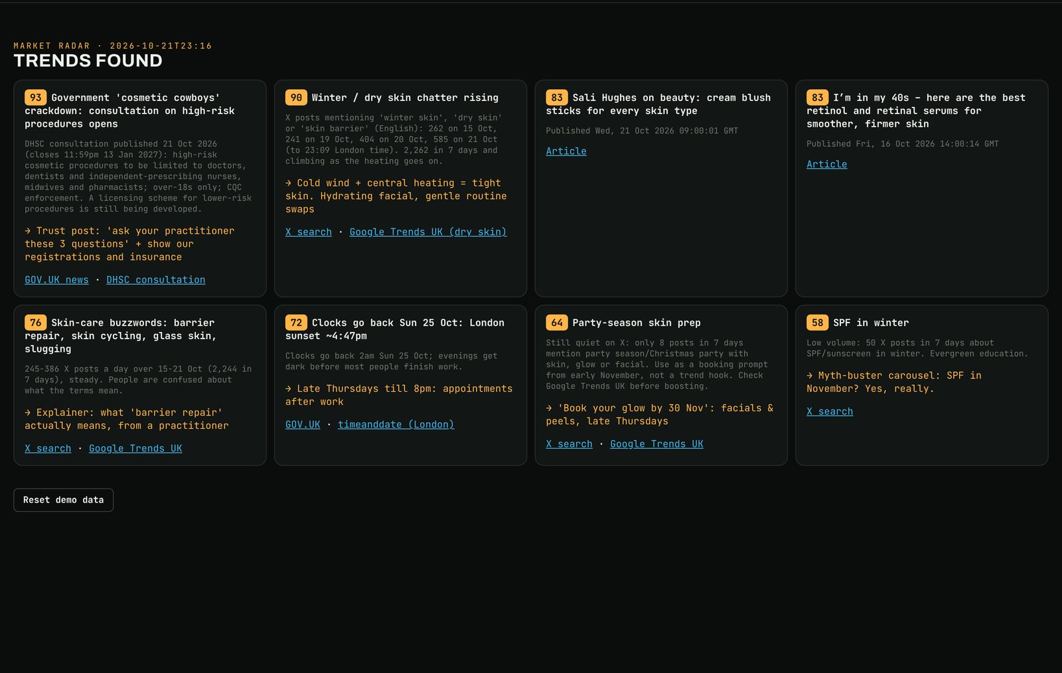This screenshot has height=673, width=1062.
Task: Open Article link for Sali Hughes card
Action: [x=566, y=151]
